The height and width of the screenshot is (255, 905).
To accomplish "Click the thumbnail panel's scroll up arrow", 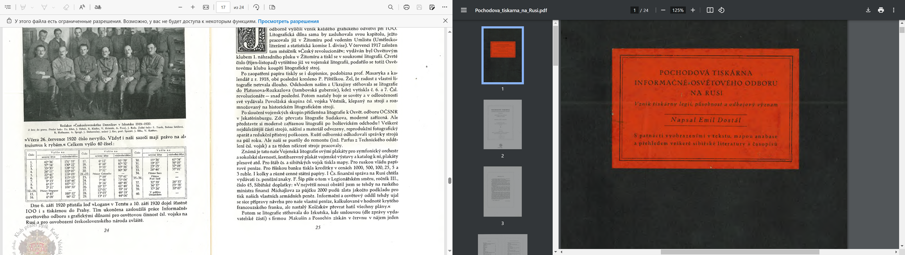I will point(555,23).
